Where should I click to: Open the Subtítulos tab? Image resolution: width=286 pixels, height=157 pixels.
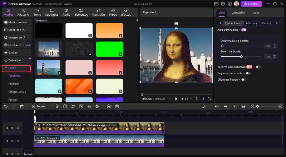point(52,12)
